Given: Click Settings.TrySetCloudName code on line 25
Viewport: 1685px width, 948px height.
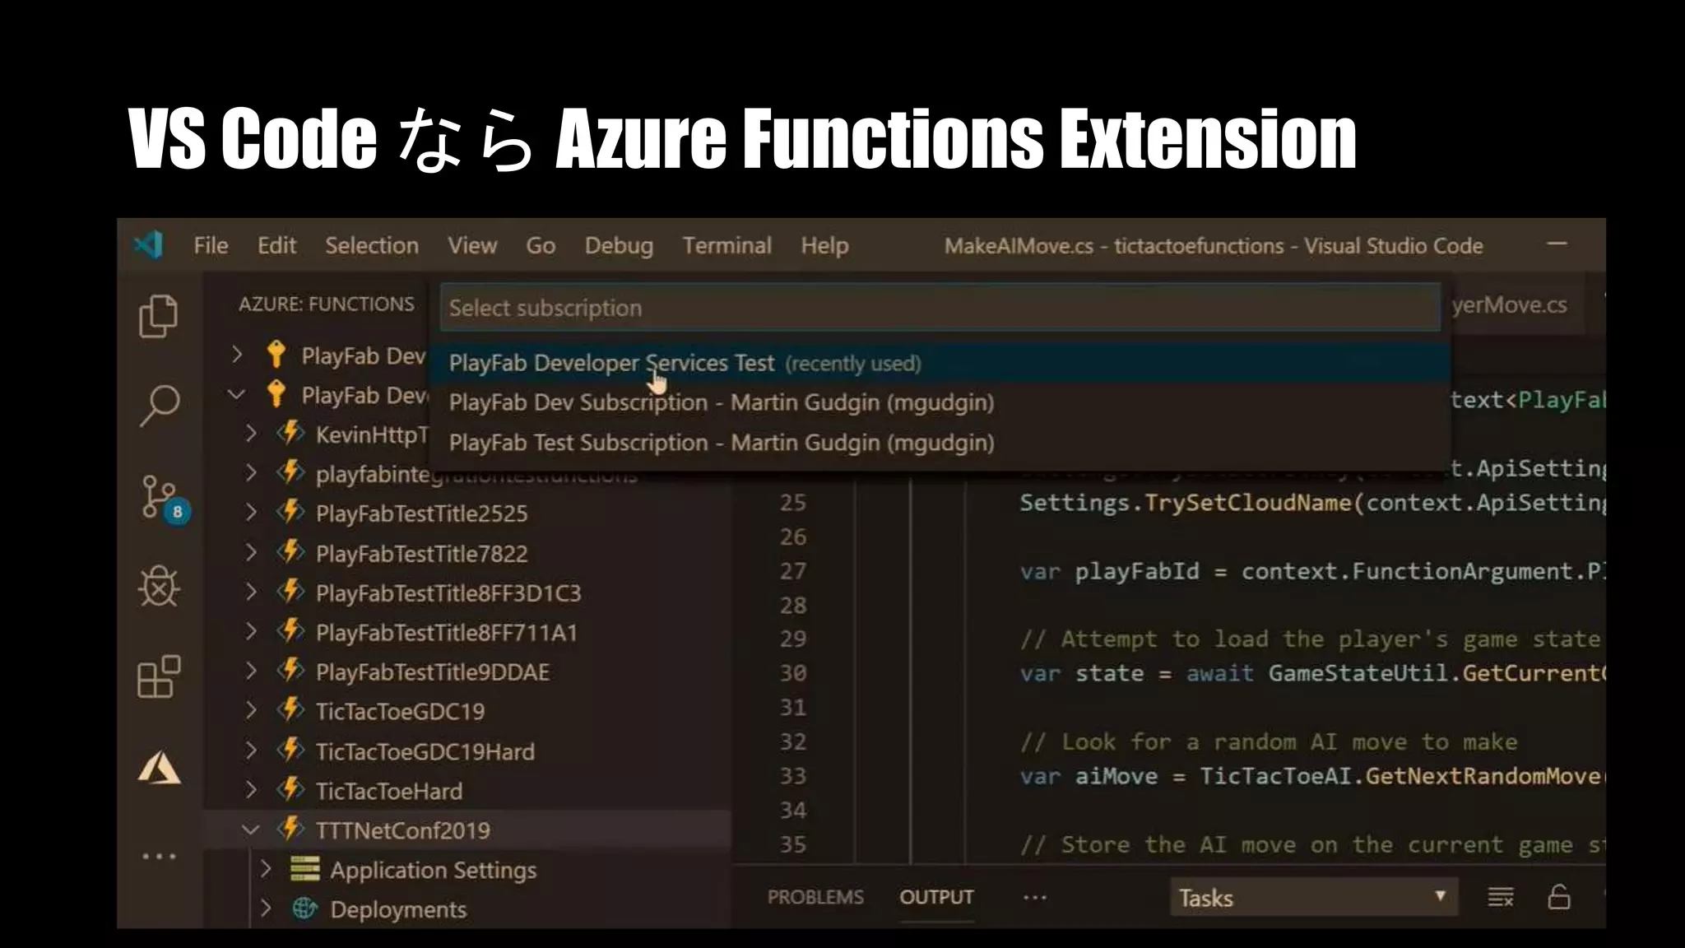Looking at the screenshot, I should [x=1312, y=503].
